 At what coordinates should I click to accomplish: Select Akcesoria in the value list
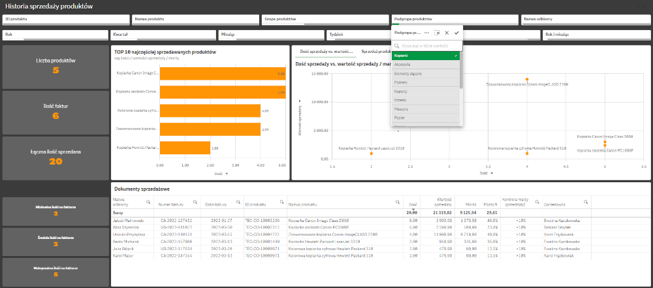tap(426, 65)
